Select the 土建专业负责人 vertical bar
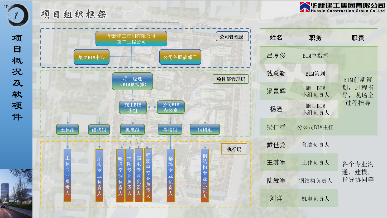The image size is (387, 218). 68,175
